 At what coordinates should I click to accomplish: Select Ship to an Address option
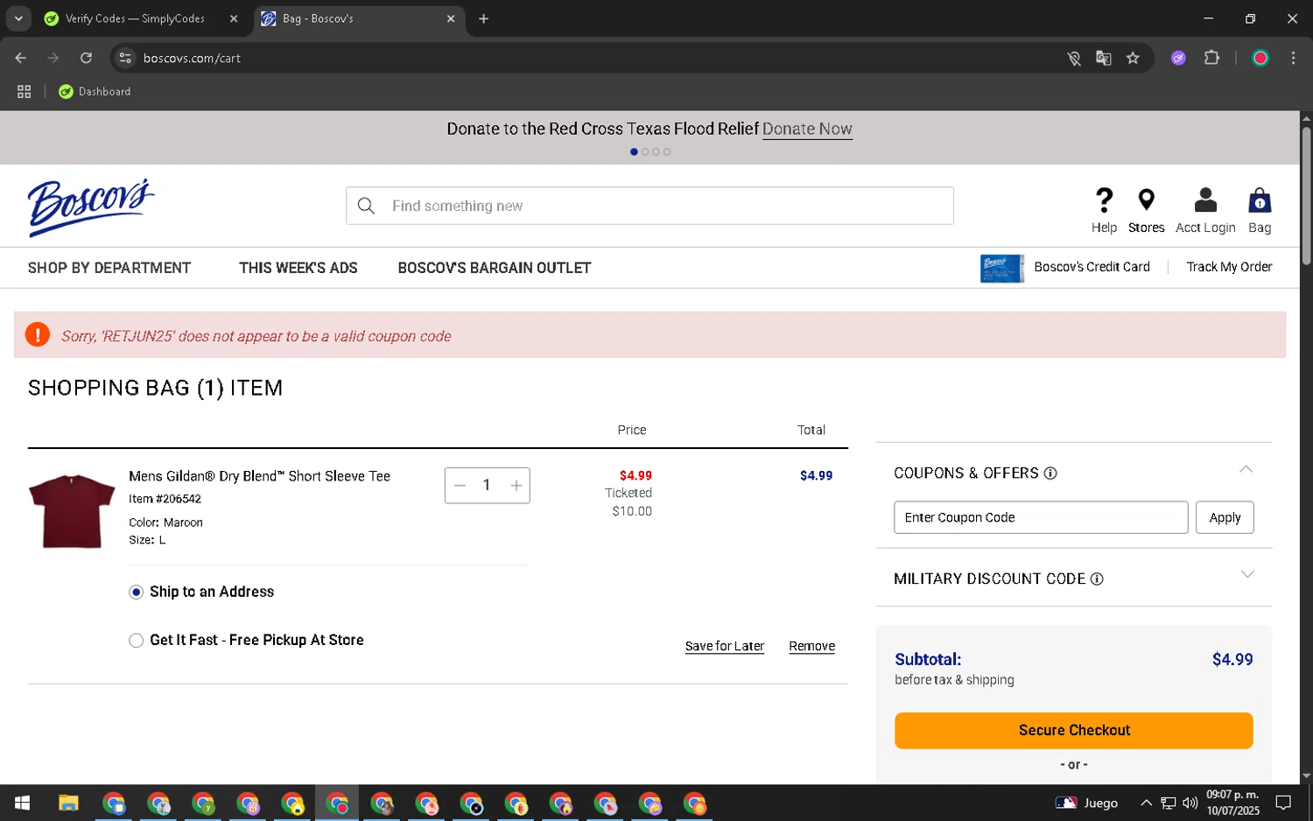[136, 593]
